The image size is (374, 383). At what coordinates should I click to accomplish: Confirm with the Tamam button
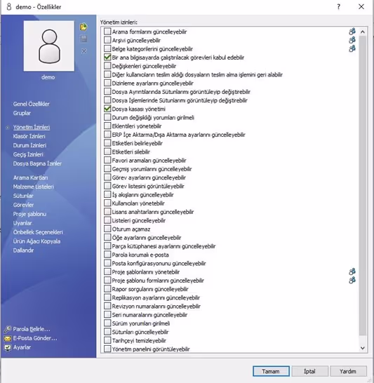pos(271,371)
